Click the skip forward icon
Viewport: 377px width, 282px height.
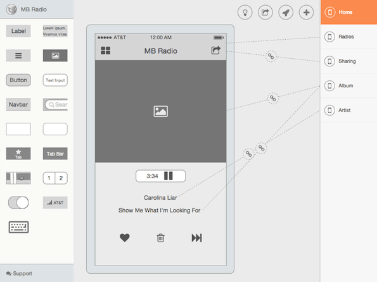[x=196, y=238]
